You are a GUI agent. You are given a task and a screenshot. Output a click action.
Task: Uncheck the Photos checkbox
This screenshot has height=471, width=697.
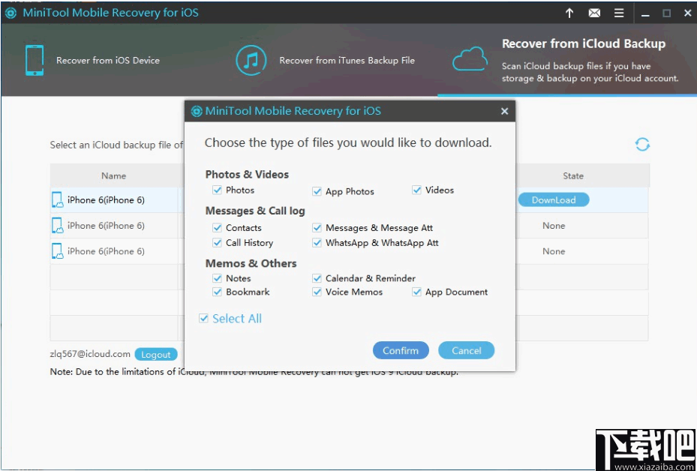click(x=217, y=190)
